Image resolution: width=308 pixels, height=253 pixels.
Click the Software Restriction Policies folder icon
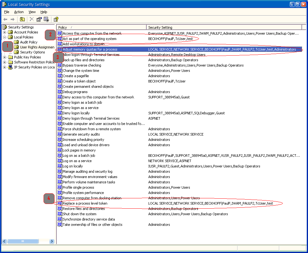click(x=11, y=62)
